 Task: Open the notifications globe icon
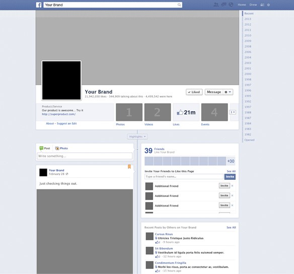231,5
